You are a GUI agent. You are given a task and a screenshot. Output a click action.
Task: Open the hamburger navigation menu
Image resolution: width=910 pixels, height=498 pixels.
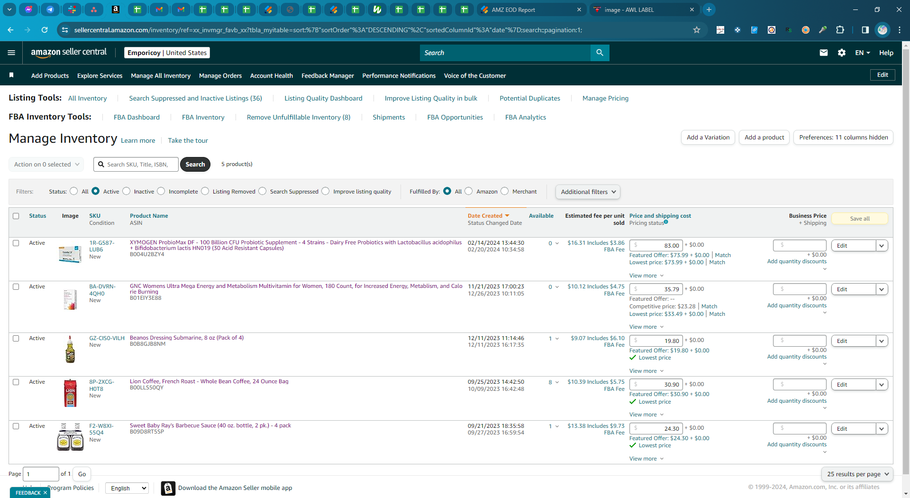click(x=11, y=53)
